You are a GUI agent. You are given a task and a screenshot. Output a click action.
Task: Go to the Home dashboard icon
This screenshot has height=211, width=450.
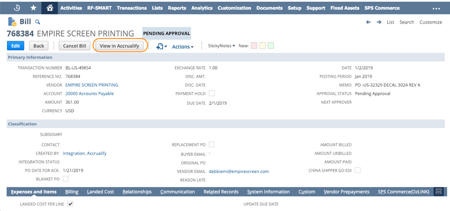[x=49, y=8]
